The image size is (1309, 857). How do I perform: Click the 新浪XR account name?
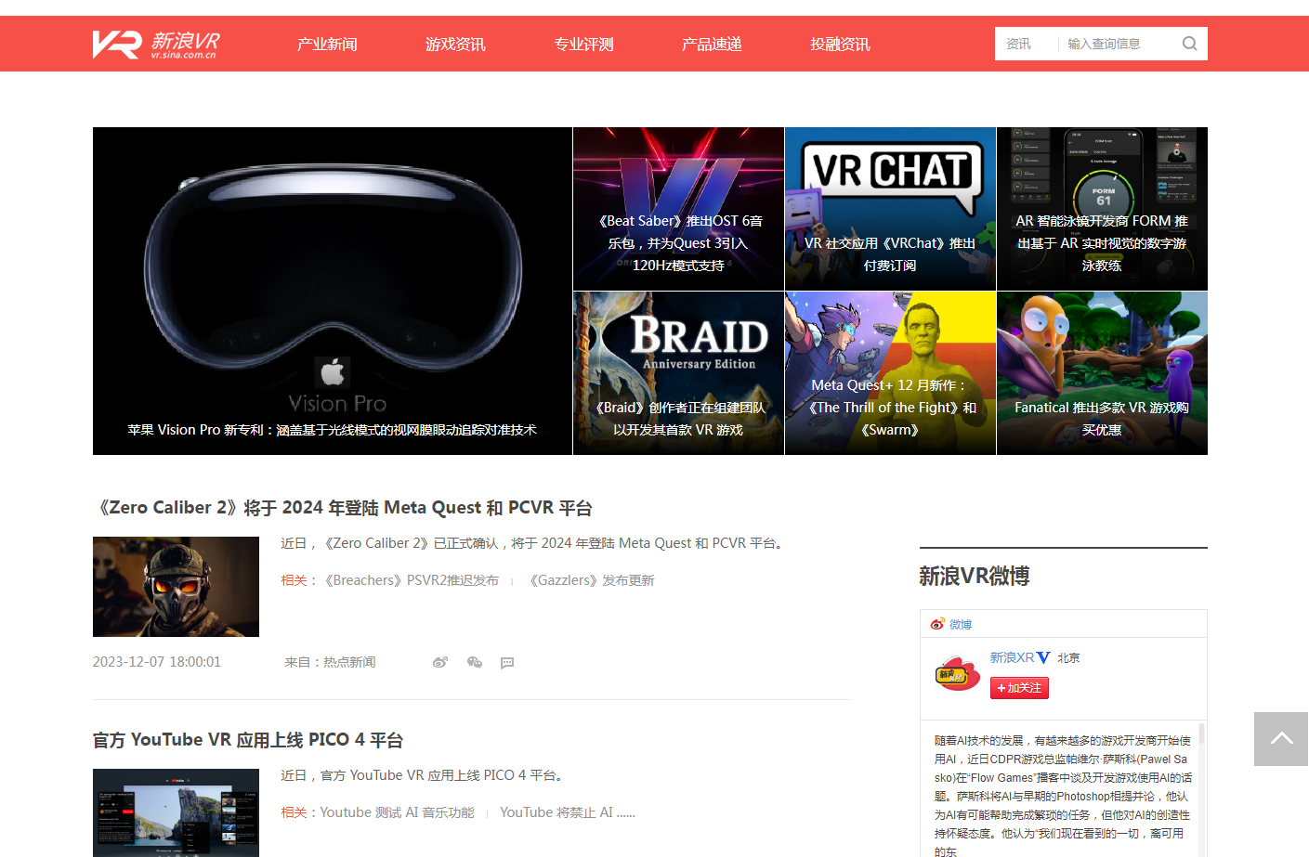[1012, 657]
